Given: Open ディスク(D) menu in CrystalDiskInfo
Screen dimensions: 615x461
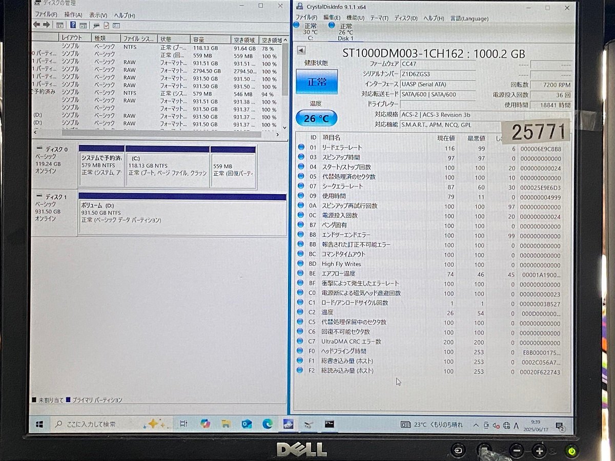Looking at the screenshot, I should point(406,18).
